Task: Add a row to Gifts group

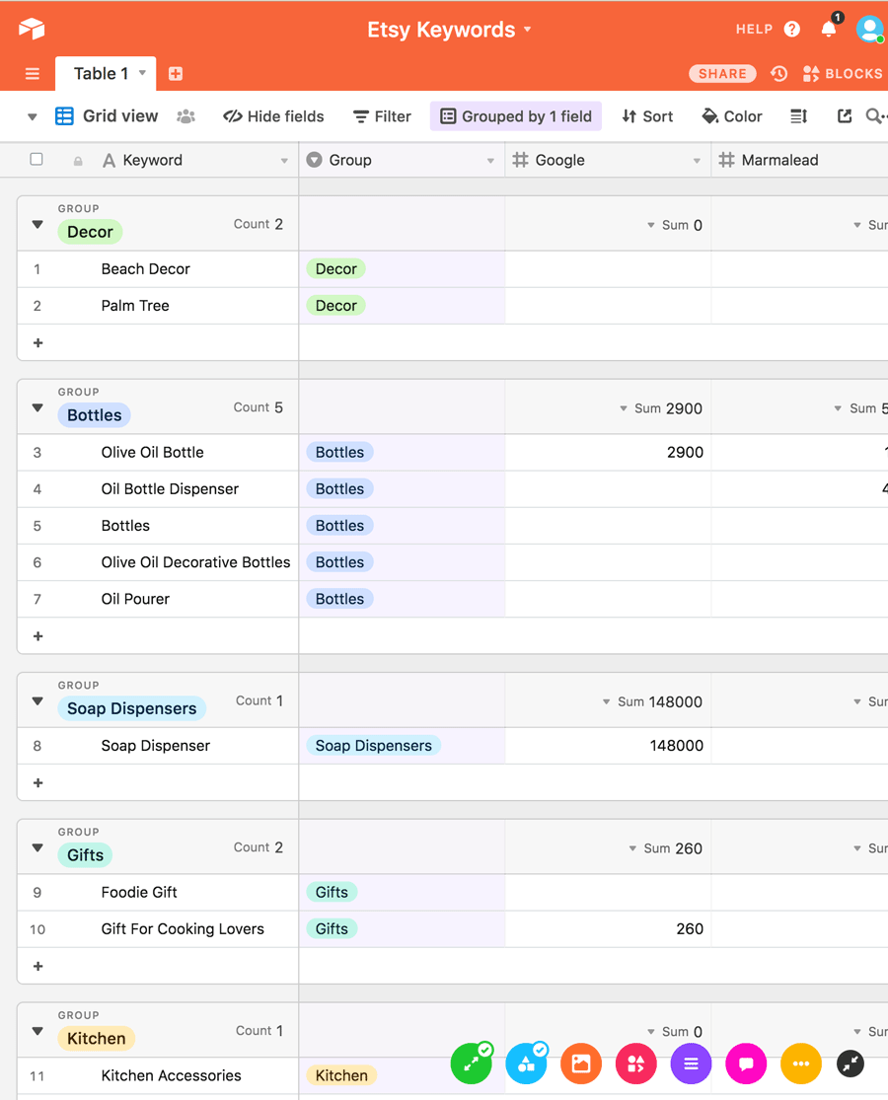Action: click(x=37, y=966)
